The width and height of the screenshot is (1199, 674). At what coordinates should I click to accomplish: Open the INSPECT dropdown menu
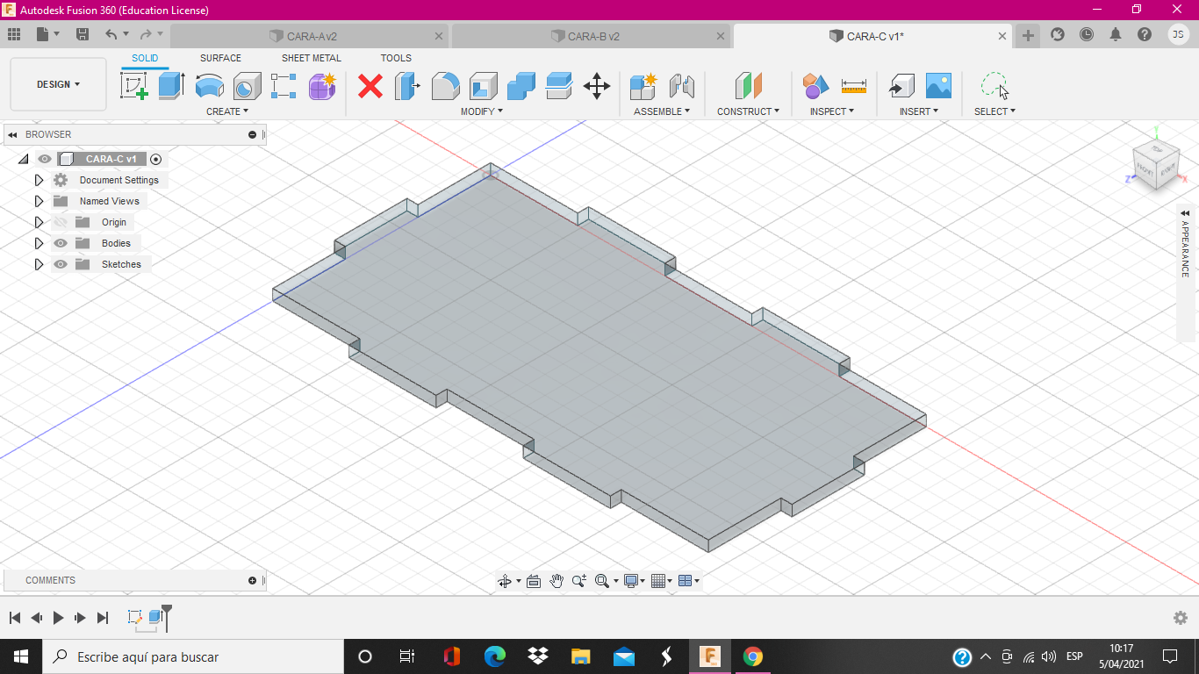[x=832, y=111]
